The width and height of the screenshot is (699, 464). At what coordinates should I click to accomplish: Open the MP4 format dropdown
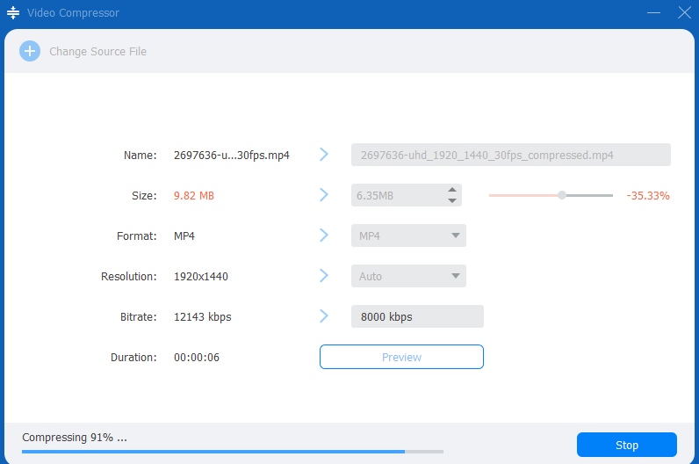[408, 236]
